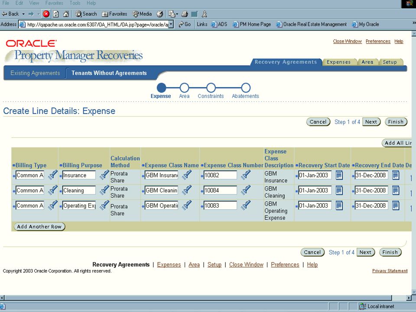Open Billing Purpose search icon for Insurance

104,175
